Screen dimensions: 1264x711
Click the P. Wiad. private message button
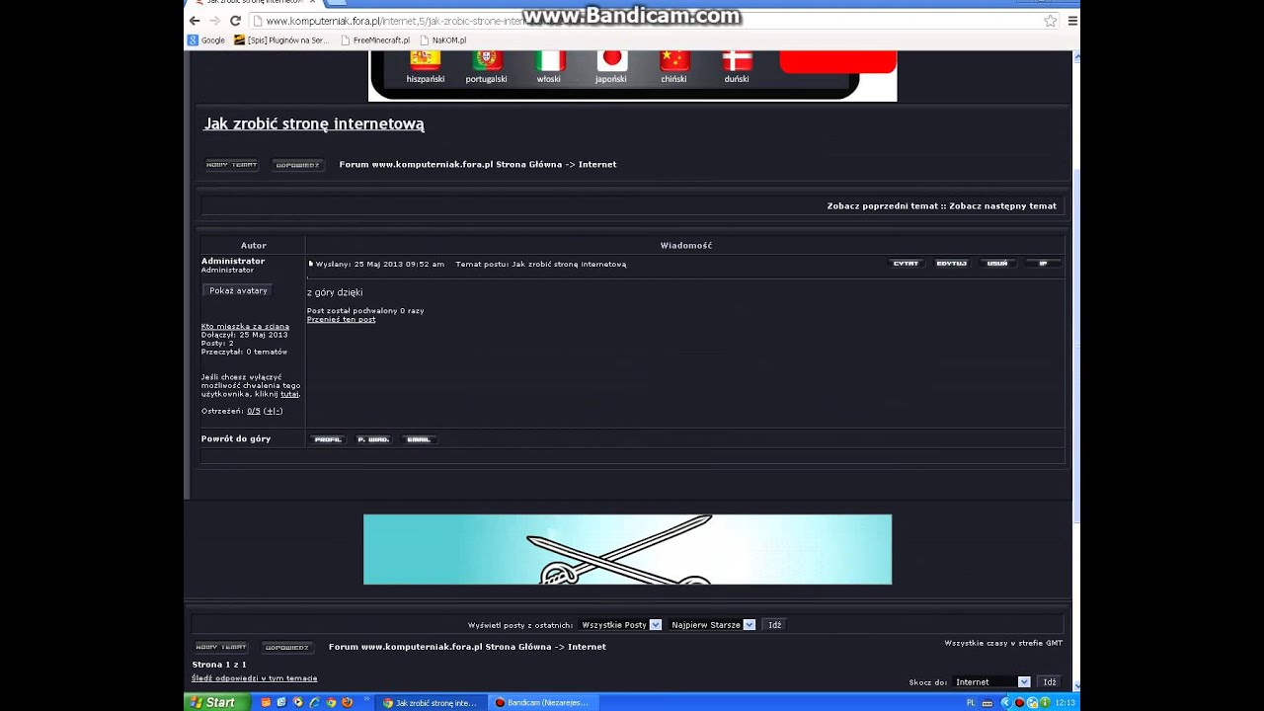[373, 439]
